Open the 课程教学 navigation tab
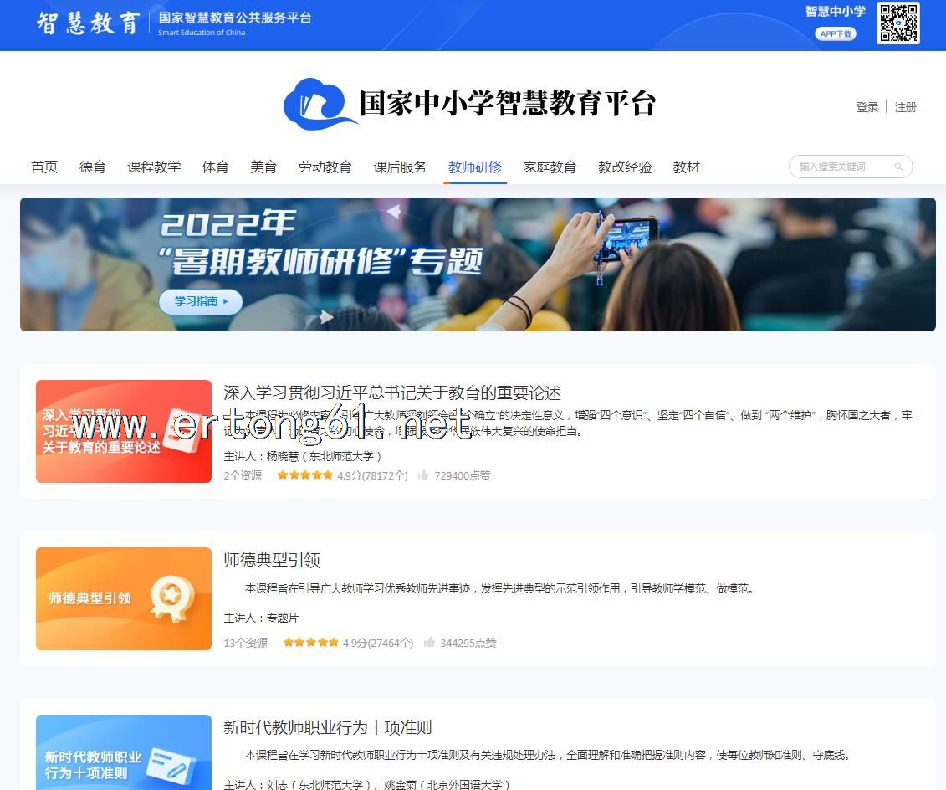 point(154,167)
